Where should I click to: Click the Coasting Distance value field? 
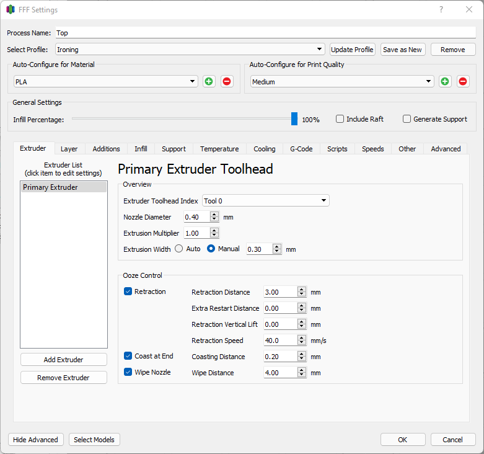280,357
